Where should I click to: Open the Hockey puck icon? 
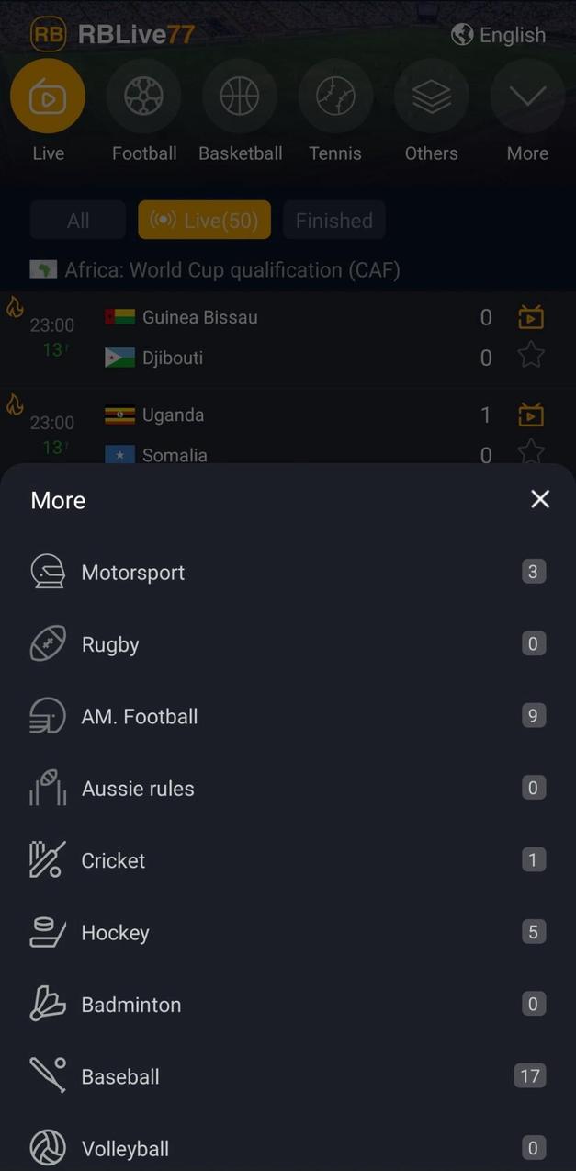[46, 931]
